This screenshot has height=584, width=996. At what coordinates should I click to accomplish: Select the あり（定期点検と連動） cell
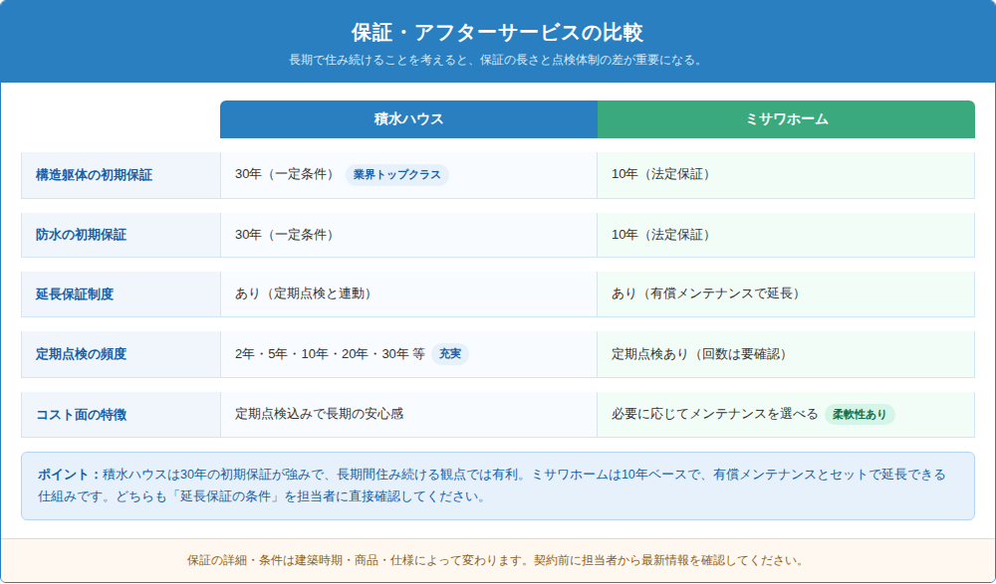(408, 294)
